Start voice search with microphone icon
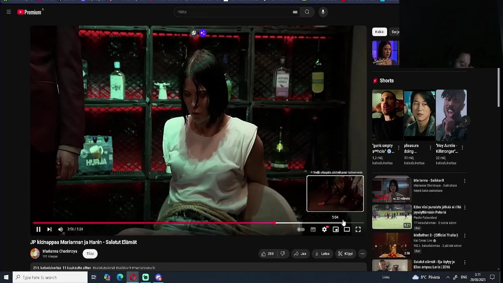The height and width of the screenshot is (283, 503). 323,12
